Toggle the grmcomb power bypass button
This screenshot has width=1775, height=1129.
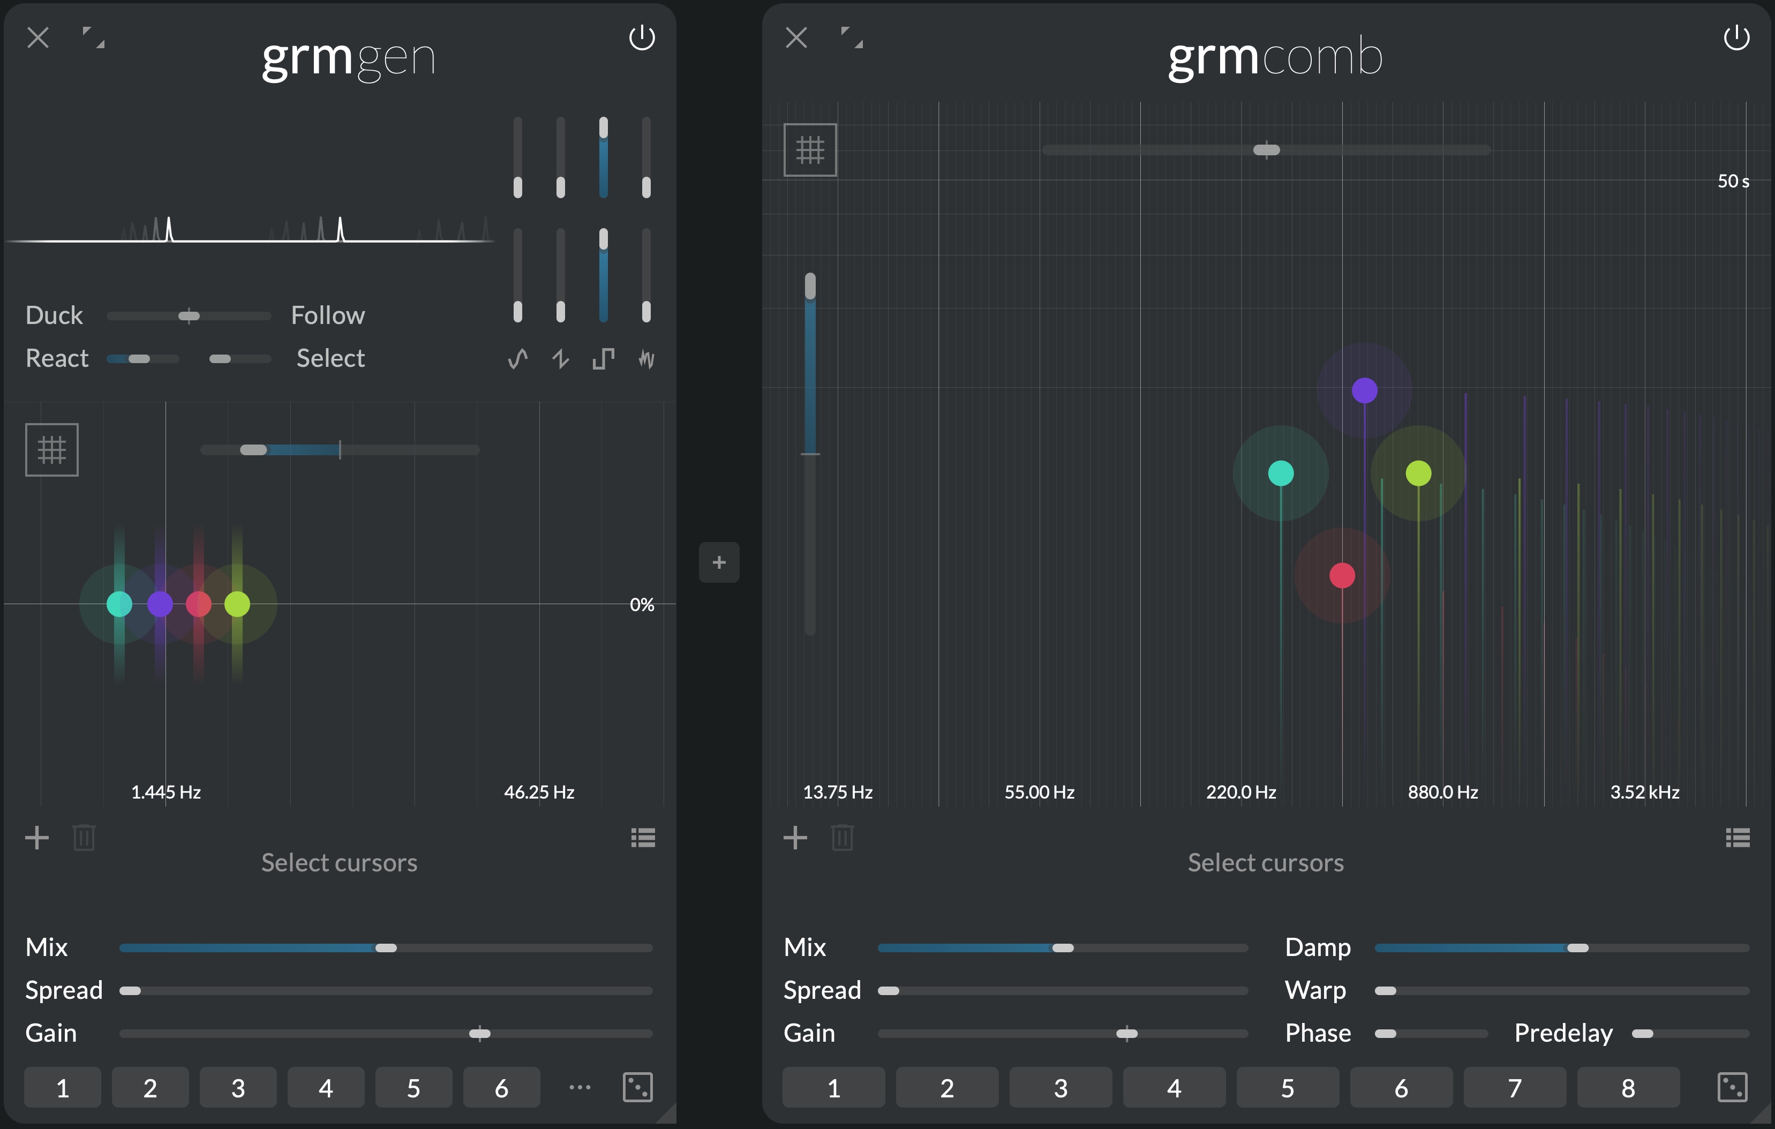point(1736,37)
